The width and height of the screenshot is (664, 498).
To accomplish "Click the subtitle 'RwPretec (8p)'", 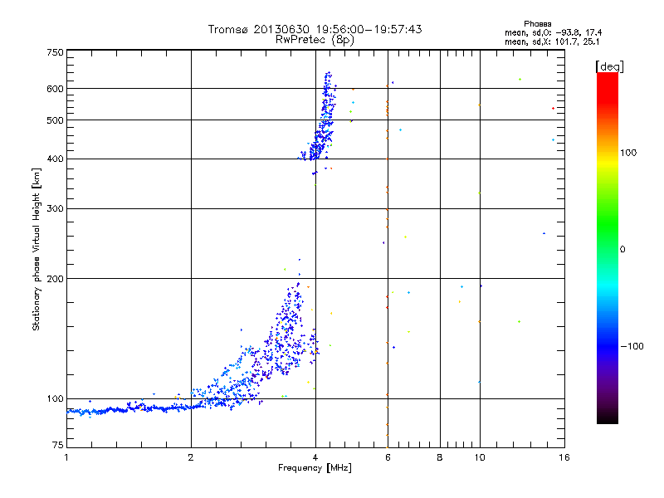I will click(x=315, y=40).
